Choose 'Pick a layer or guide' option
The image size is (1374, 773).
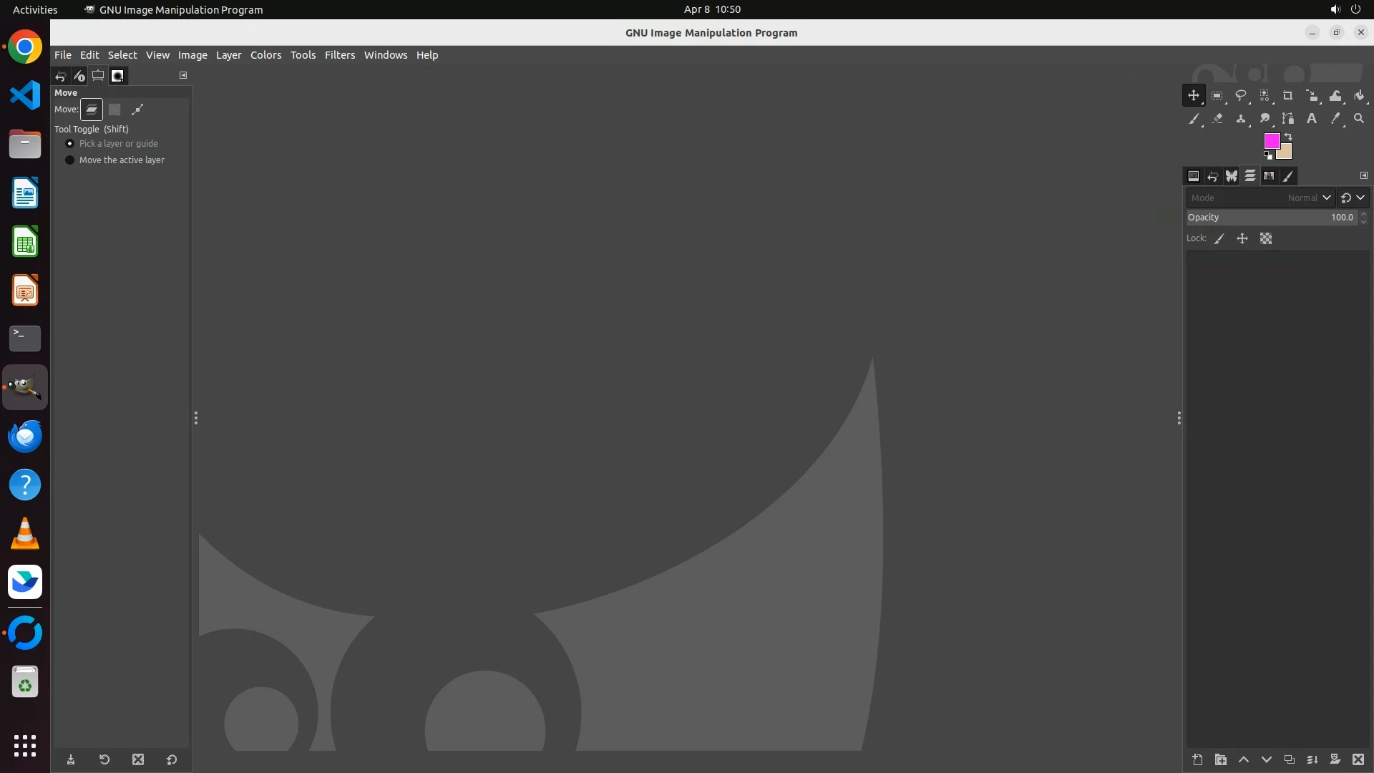[70, 144]
